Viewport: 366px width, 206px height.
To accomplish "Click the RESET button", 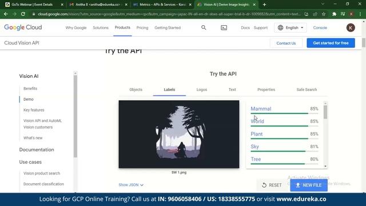I will [272, 185].
